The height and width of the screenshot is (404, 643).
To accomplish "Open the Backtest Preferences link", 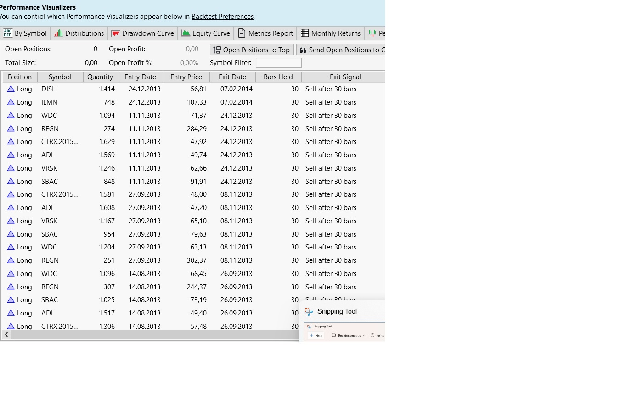I will click(222, 17).
